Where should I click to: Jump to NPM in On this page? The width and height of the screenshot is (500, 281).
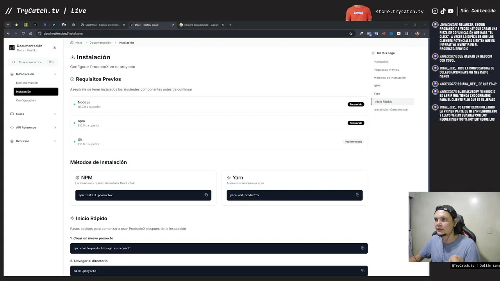[377, 85]
